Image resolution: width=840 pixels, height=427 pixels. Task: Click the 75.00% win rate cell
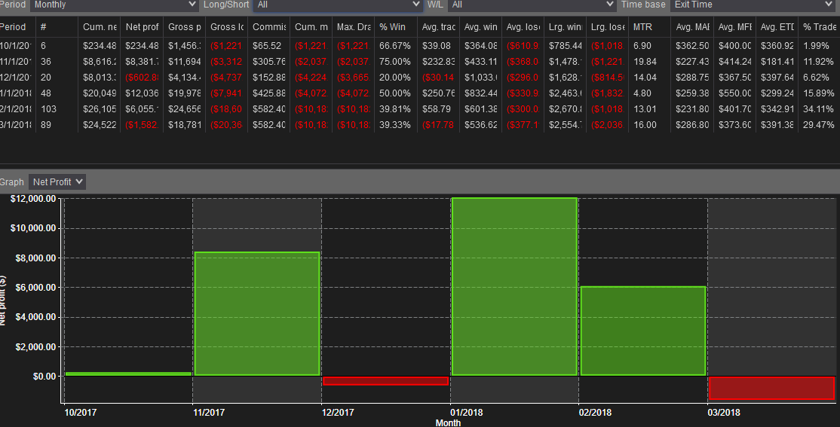tap(395, 62)
